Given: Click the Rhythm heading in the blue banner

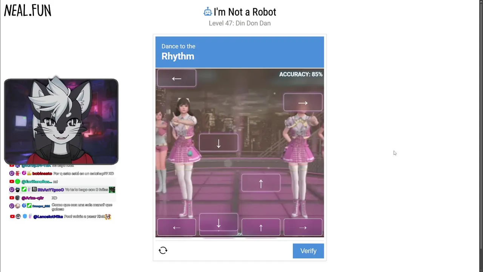Looking at the screenshot, I should click(x=178, y=56).
